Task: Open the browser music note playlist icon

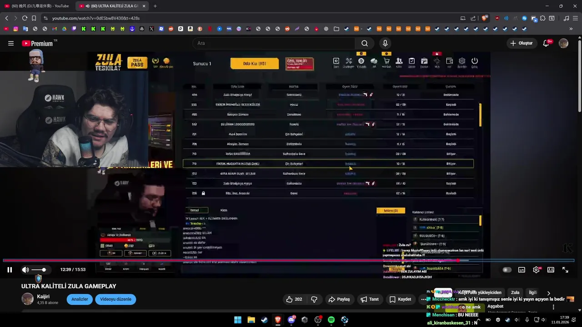Action: tap(566, 18)
